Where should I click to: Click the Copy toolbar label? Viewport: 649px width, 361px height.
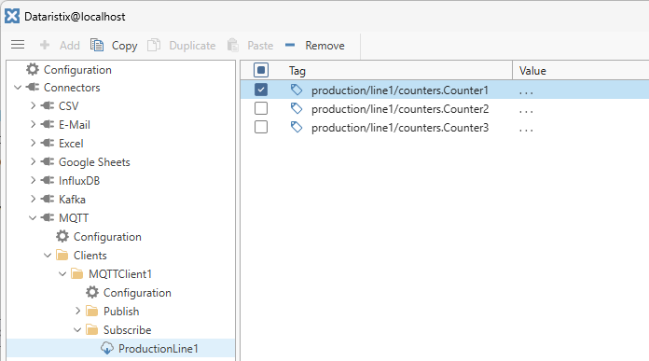tap(125, 46)
